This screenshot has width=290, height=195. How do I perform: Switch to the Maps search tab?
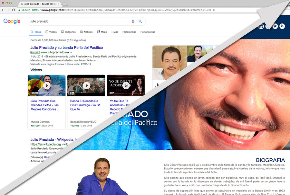pos(102,32)
